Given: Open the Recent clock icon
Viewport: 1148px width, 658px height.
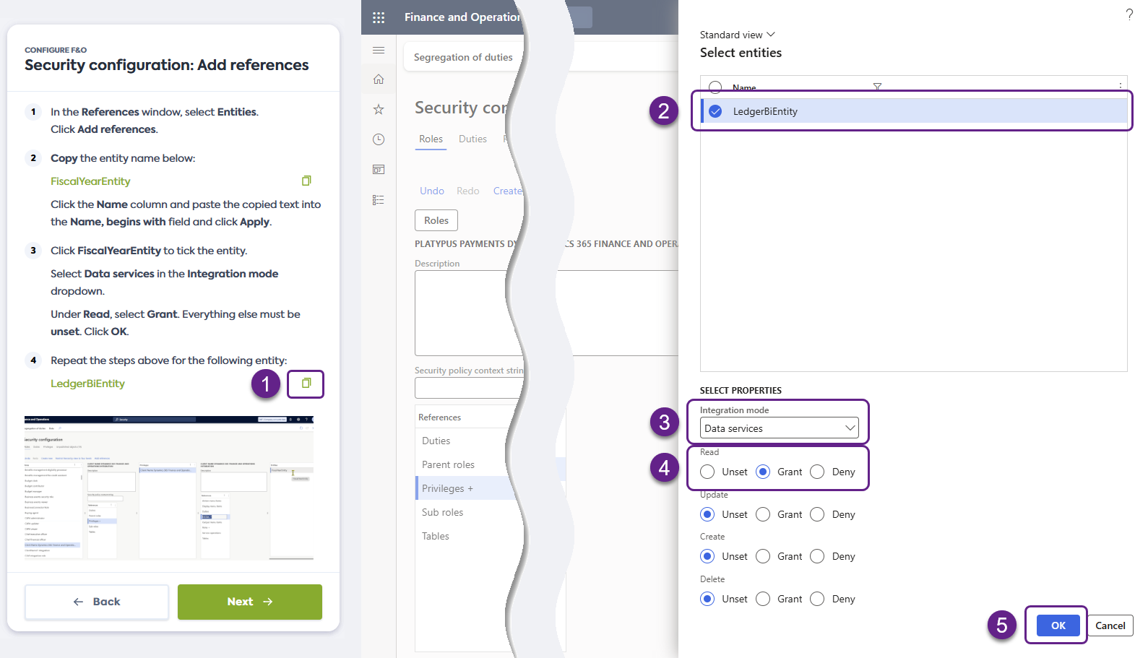Looking at the screenshot, I should (x=379, y=139).
